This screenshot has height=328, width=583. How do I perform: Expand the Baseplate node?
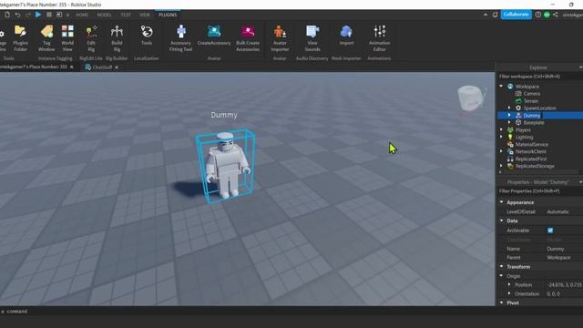tap(509, 122)
